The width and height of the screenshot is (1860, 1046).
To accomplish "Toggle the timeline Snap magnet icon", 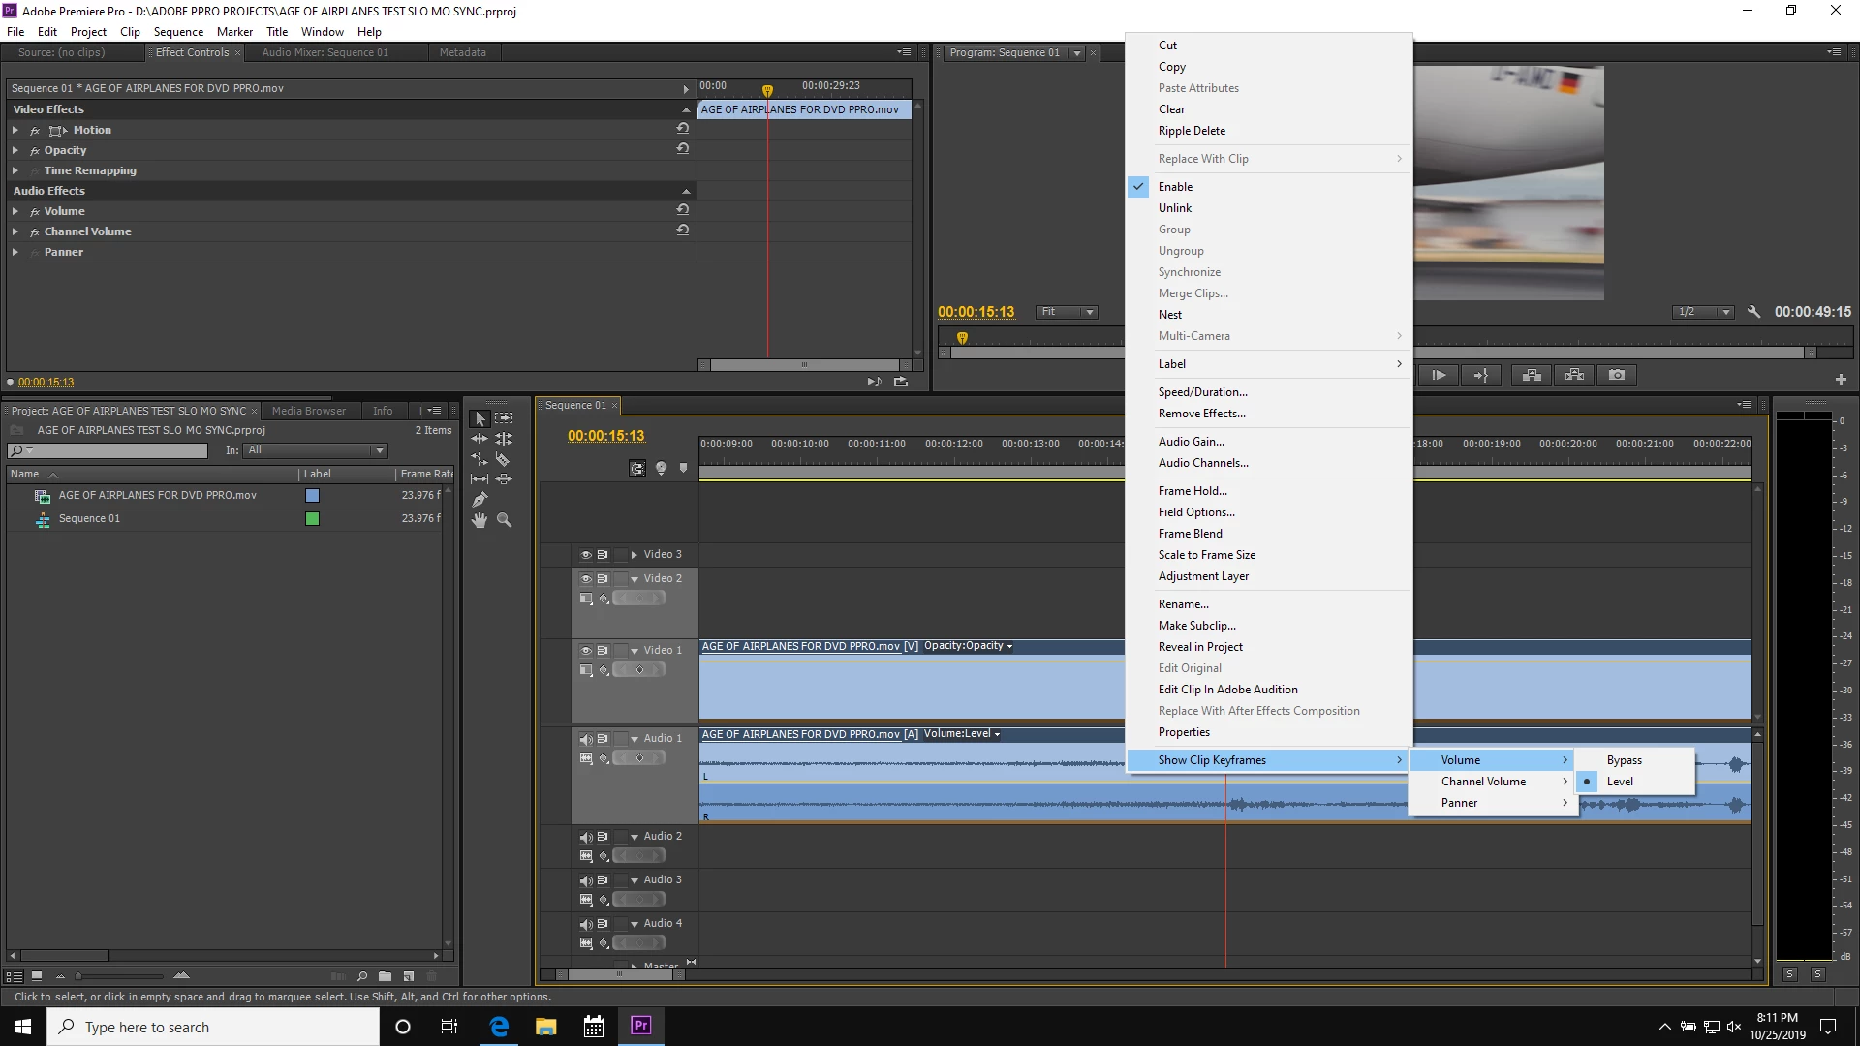I will [637, 469].
